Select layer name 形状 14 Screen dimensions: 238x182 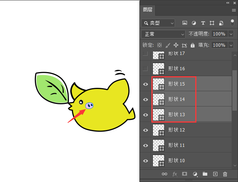(x=177, y=99)
